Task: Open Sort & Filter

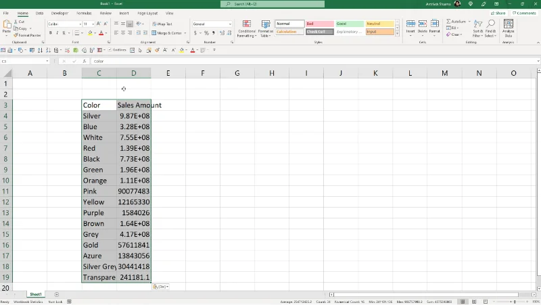Action: click(478, 28)
